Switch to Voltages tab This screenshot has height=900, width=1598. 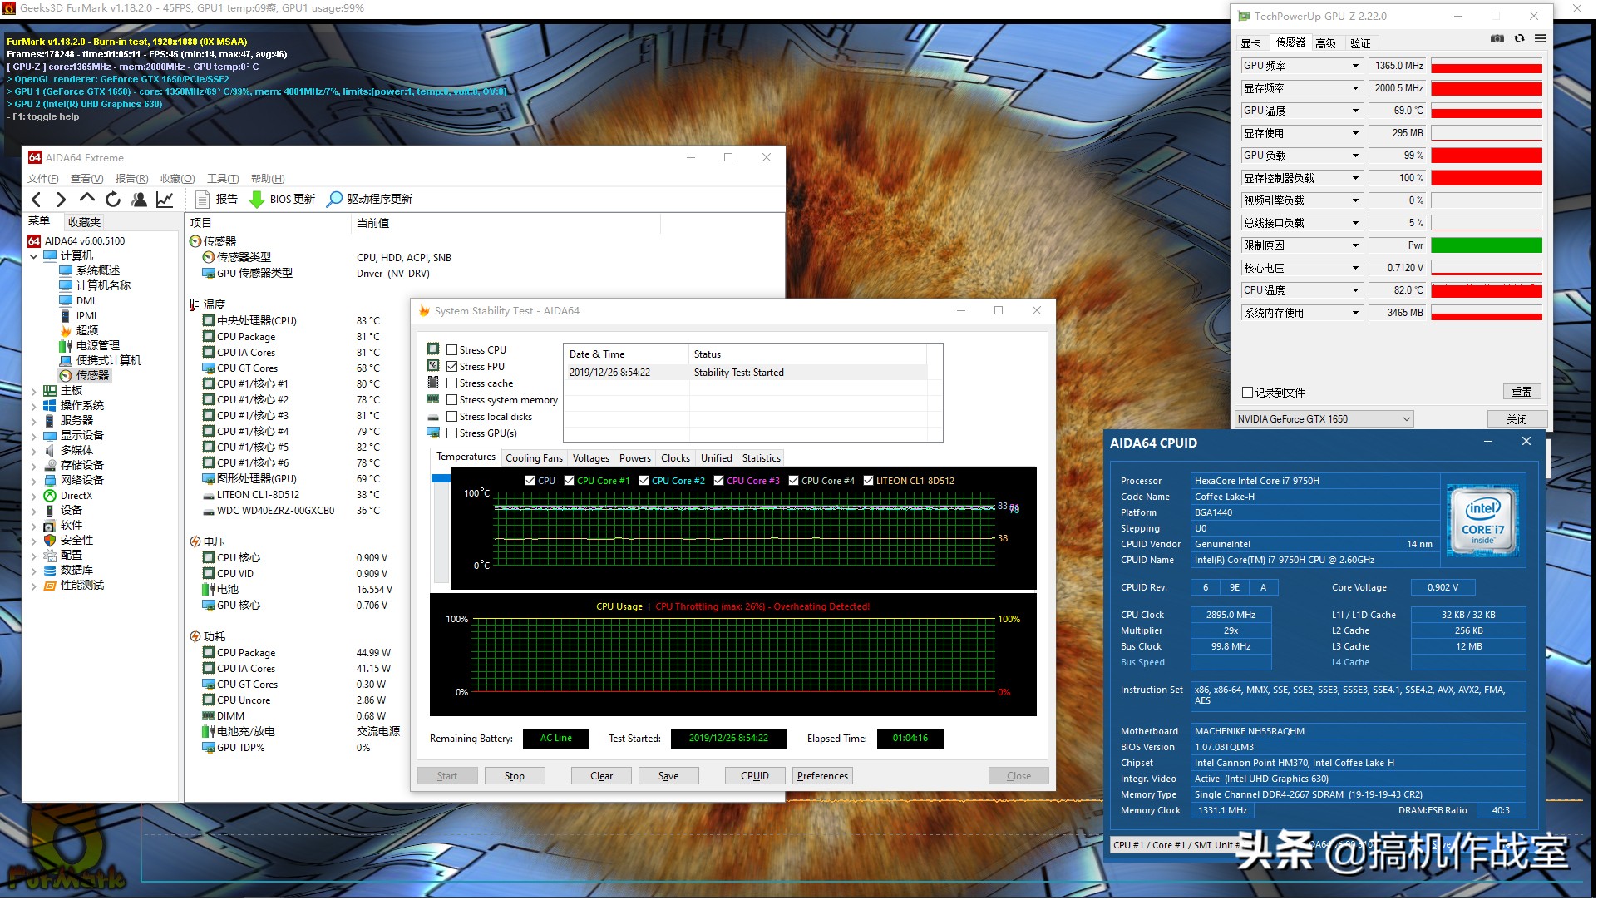[x=591, y=458]
